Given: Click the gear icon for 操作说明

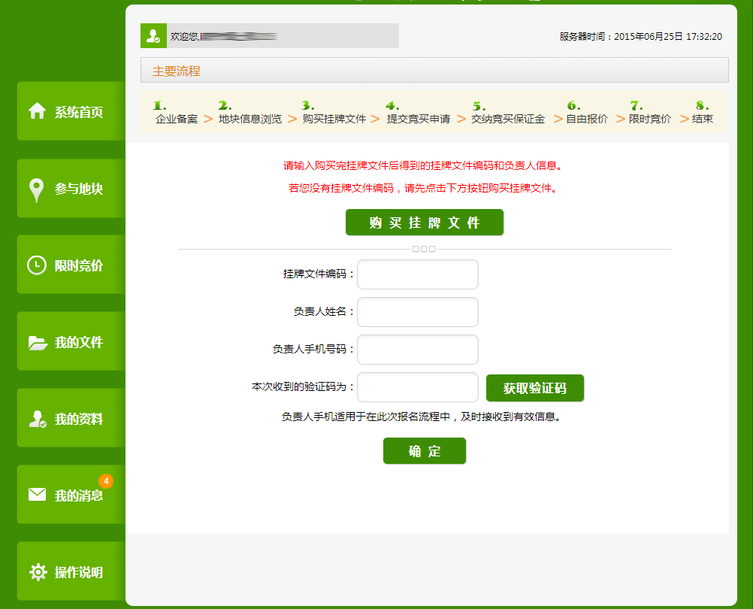Looking at the screenshot, I should 38,572.
